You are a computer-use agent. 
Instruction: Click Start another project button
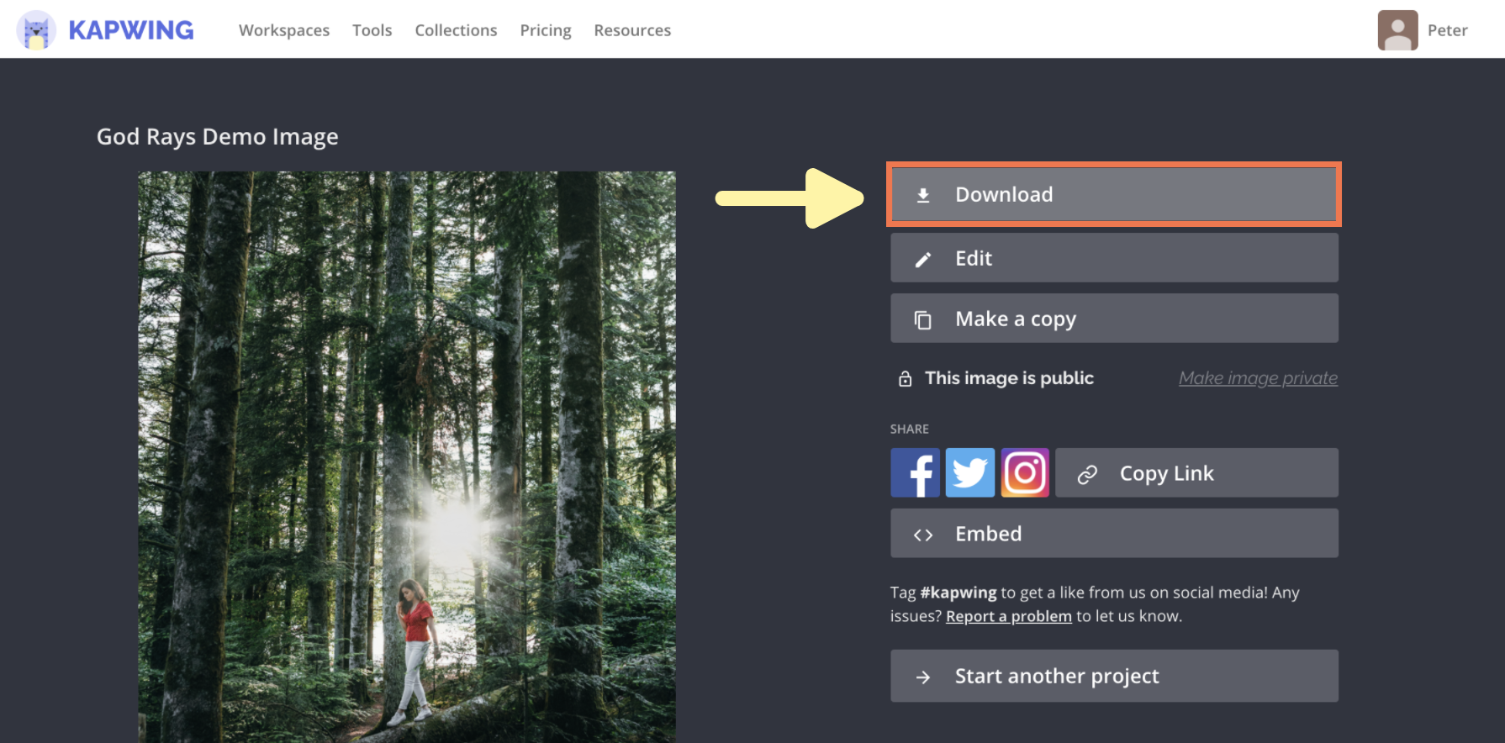click(x=1114, y=676)
